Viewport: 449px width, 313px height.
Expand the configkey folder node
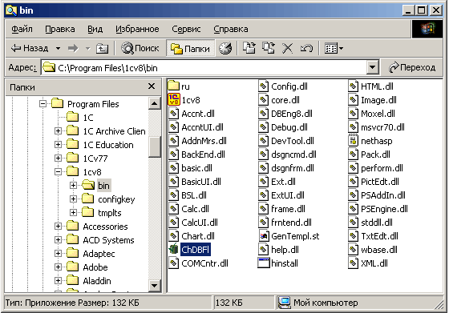click(73, 199)
